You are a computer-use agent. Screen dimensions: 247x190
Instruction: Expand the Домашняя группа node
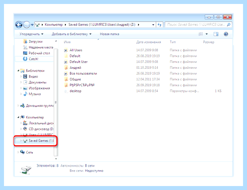(x=18, y=106)
